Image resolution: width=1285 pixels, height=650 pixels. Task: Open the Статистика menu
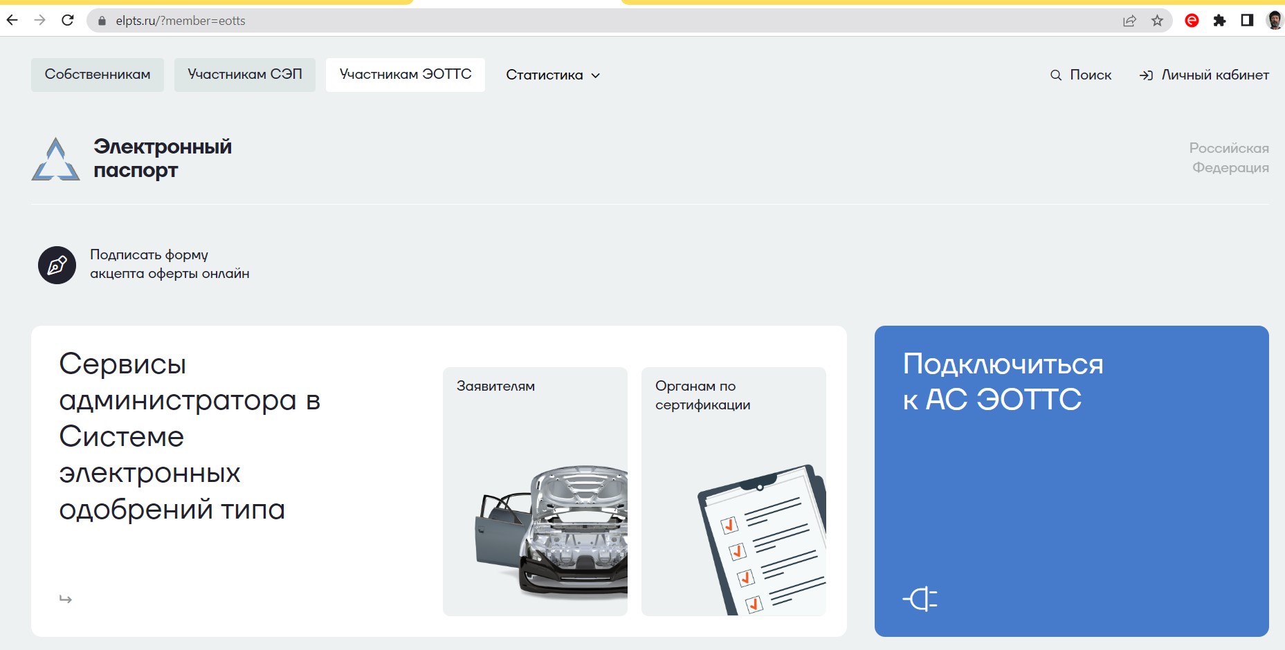click(x=553, y=75)
